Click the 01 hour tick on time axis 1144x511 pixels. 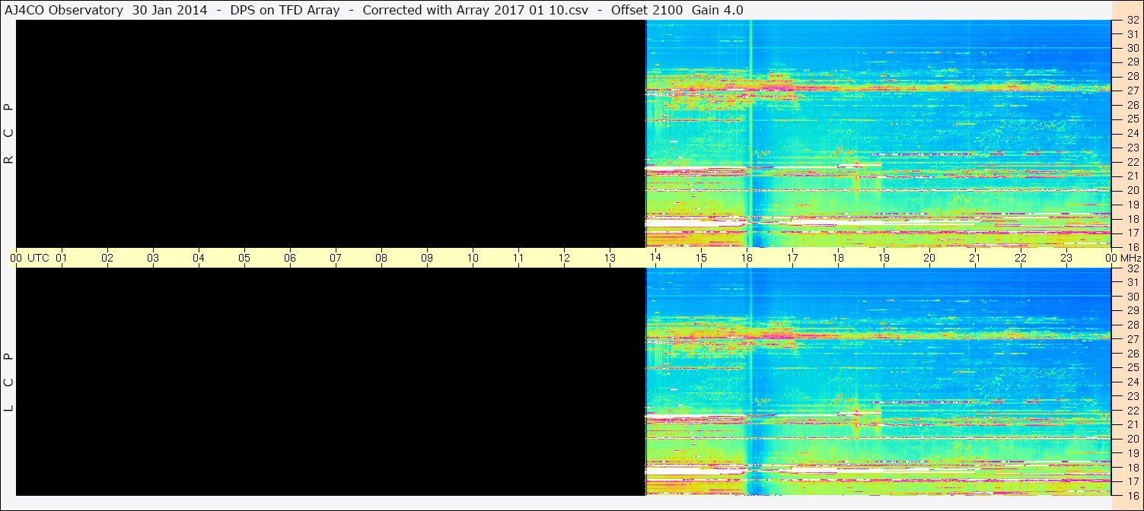[62, 258]
